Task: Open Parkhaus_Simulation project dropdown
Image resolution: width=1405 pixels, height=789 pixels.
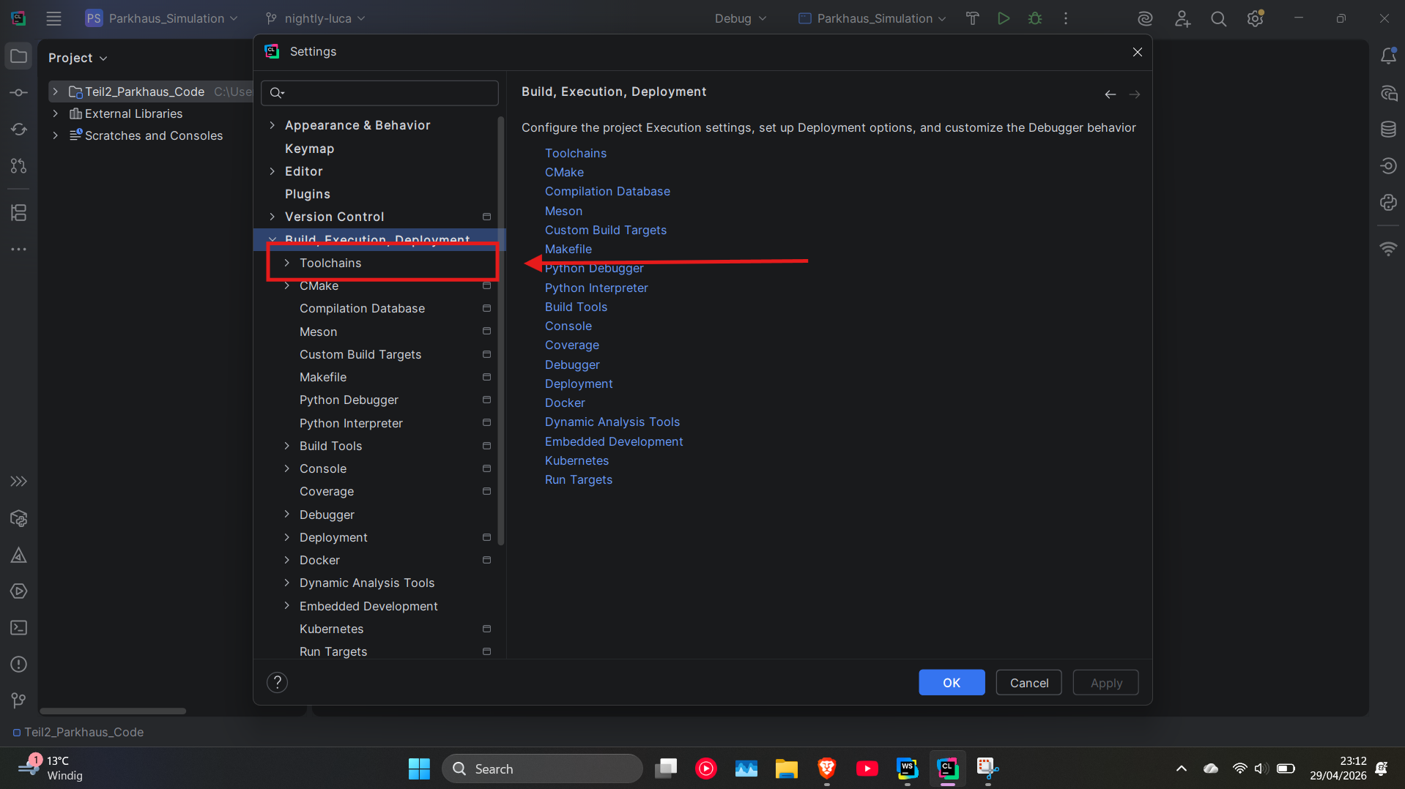Action: click(x=161, y=18)
